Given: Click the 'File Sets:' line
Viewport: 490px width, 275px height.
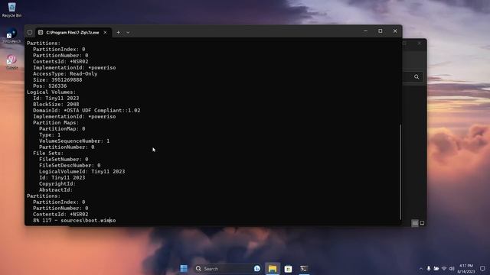Looking at the screenshot, I should (48, 153).
